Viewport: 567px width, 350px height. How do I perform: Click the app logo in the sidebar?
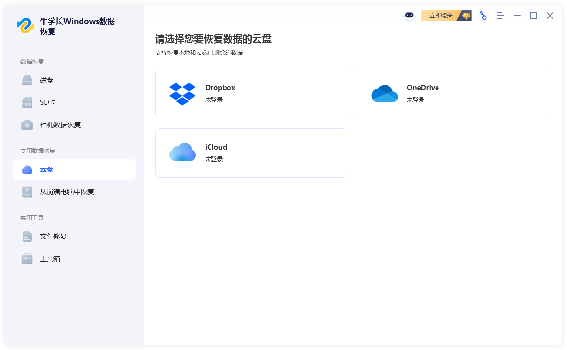26,26
